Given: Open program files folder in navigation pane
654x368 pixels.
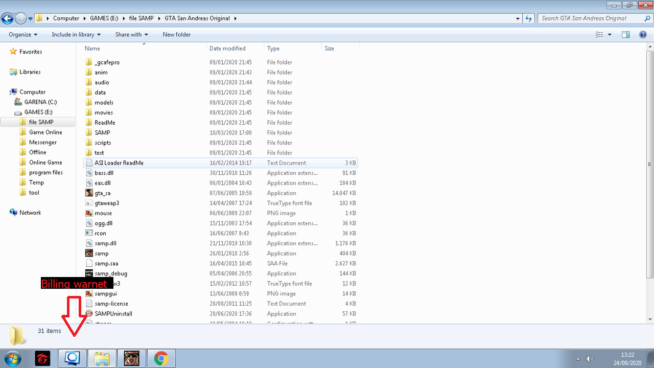Looking at the screenshot, I should (x=46, y=173).
